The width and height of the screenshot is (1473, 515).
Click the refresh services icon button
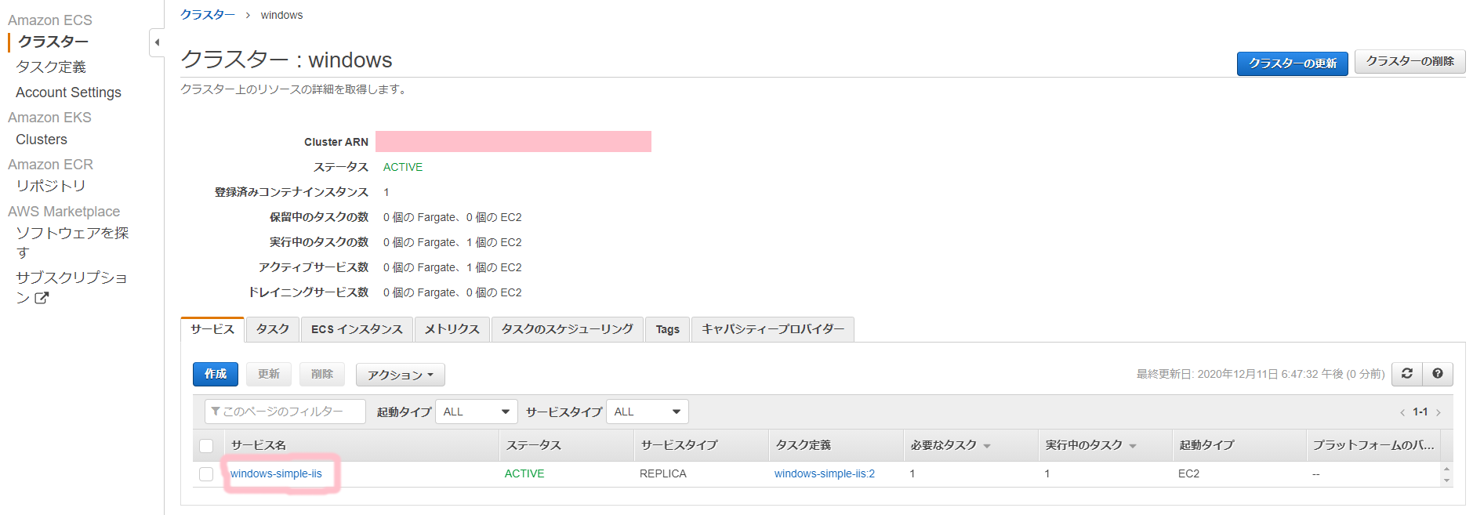(x=1407, y=374)
